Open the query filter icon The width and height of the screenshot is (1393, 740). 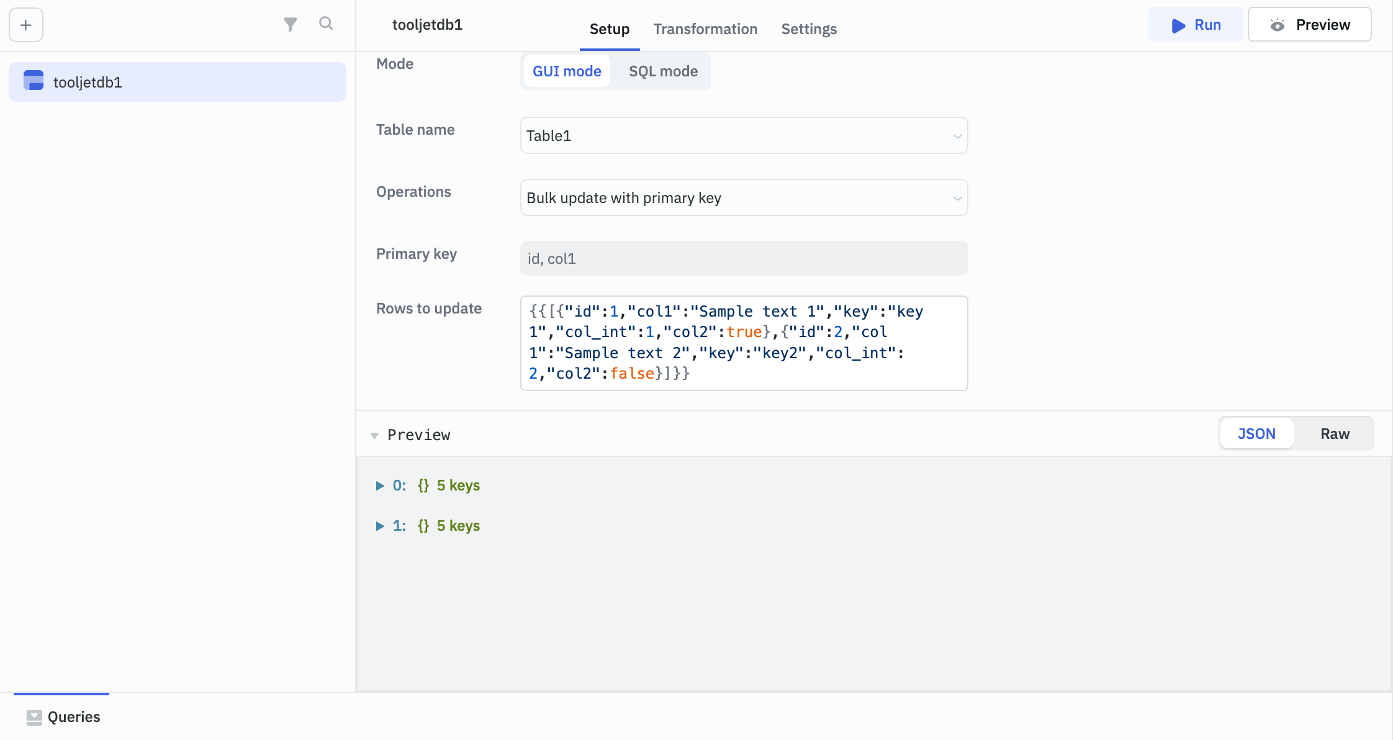coord(291,24)
